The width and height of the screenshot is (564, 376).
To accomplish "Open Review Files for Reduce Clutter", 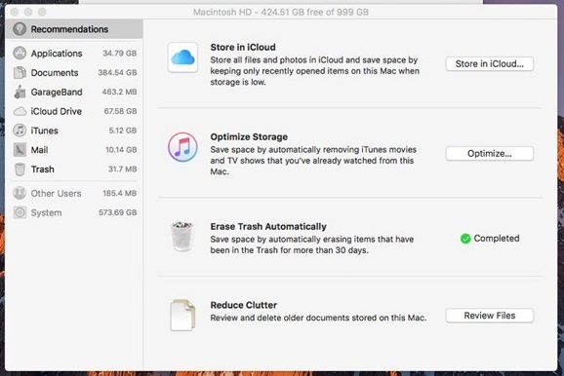I will tap(490, 316).
